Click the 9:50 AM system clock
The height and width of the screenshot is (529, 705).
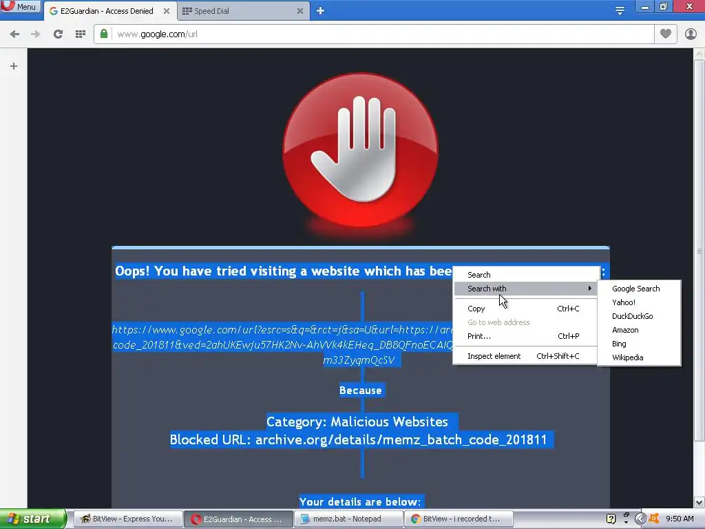(x=680, y=519)
